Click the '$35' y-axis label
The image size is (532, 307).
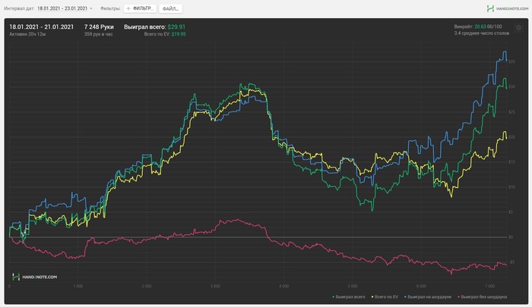pyautogui.click(x=511, y=61)
